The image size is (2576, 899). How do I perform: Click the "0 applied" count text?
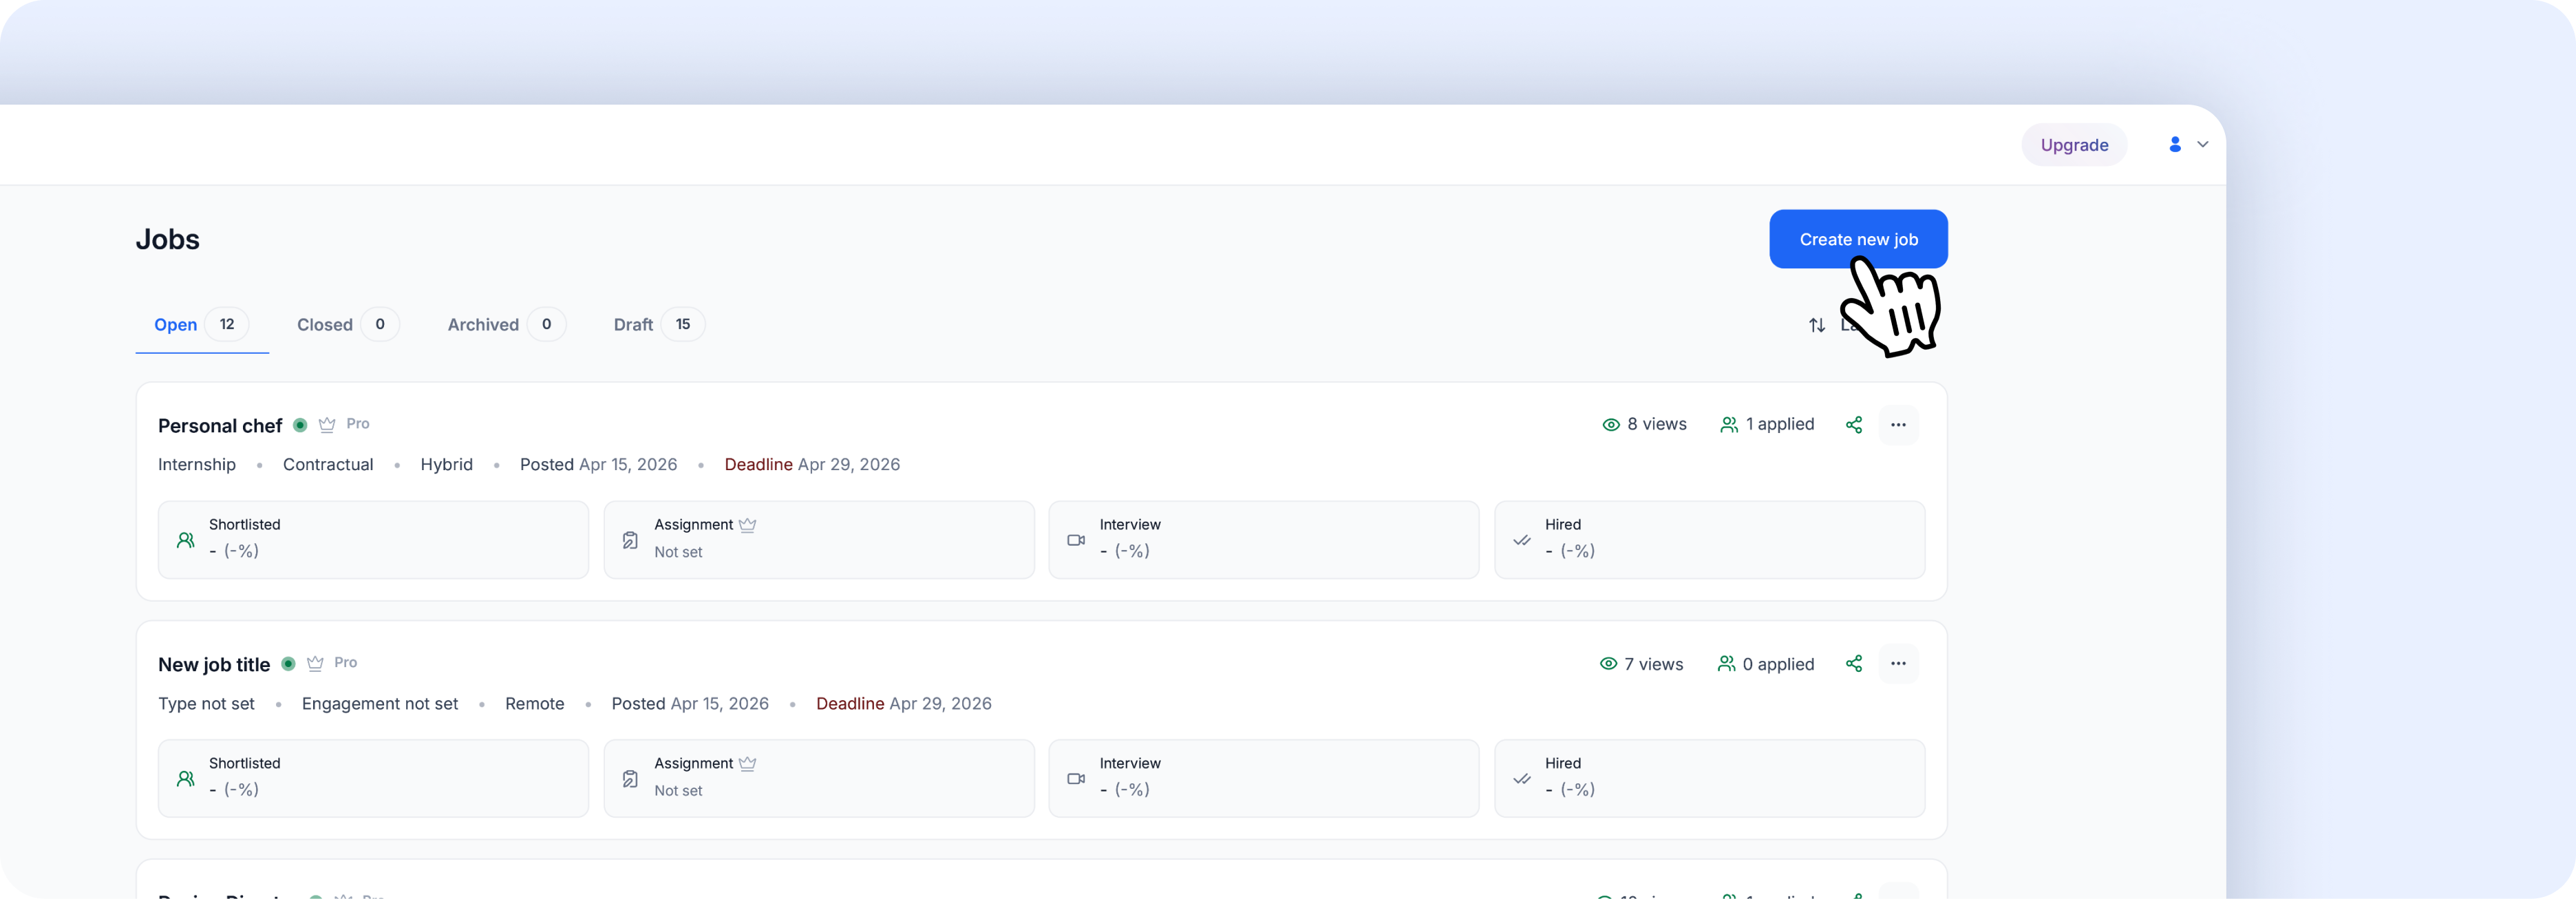click(1778, 664)
